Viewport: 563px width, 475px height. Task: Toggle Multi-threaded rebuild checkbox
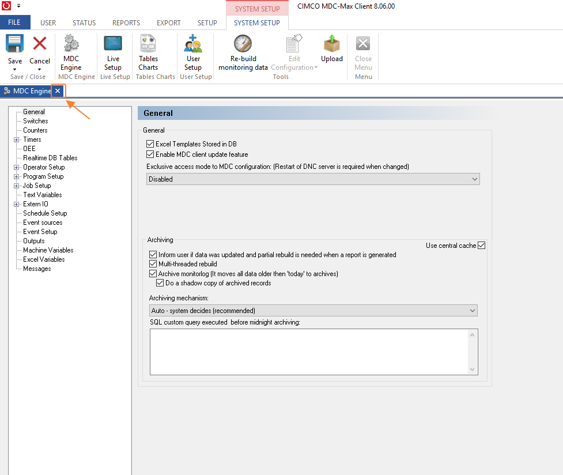click(x=153, y=264)
